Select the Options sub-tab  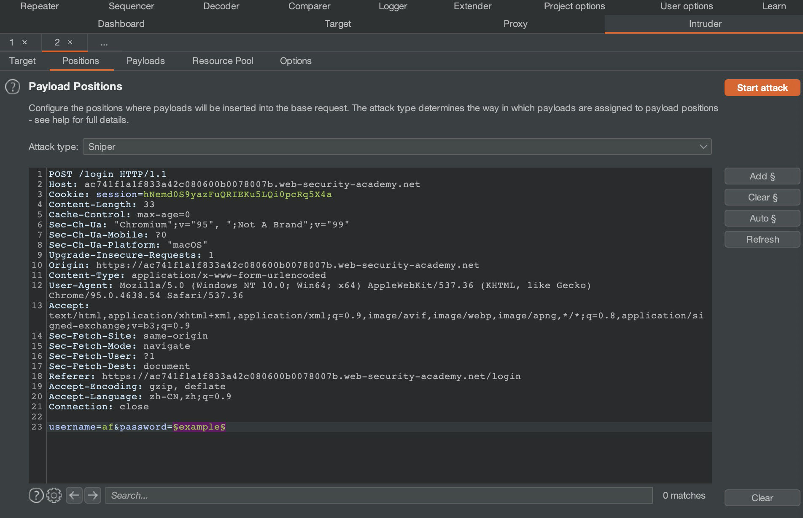coord(296,61)
